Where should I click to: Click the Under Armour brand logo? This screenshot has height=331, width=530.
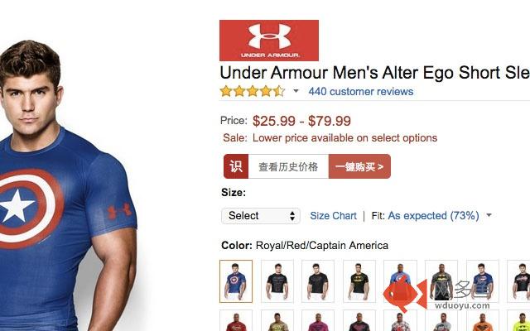pyautogui.click(x=268, y=41)
